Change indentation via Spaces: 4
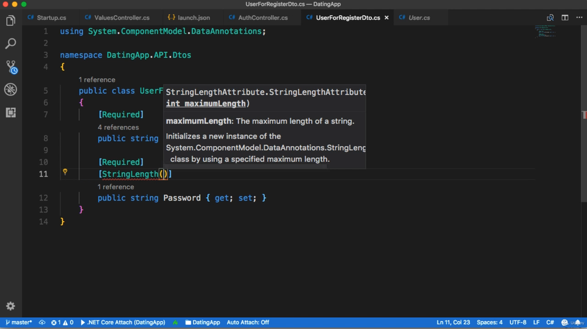The width and height of the screenshot is (587, 329). (490, 323)
